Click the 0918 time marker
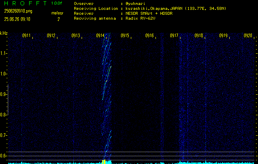Image resolution: width=258 pixels, height=164 pixels. click(199, 36)
